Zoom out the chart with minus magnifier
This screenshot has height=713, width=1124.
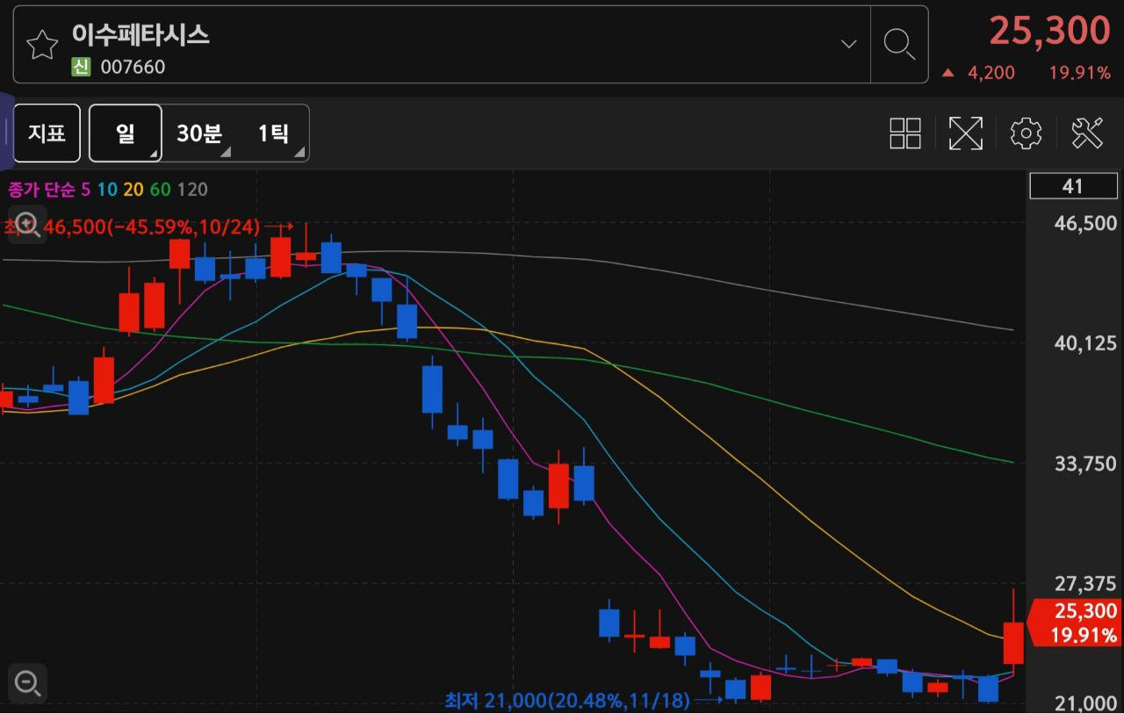(x=27, y=682)
